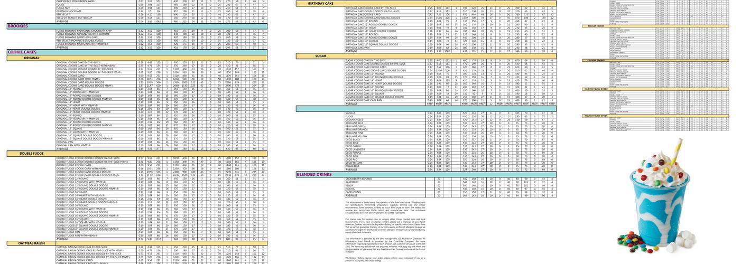Click the OATMEAL RAISIN subsection header
This screenshot has width=740, height=264.
(33, 243)
